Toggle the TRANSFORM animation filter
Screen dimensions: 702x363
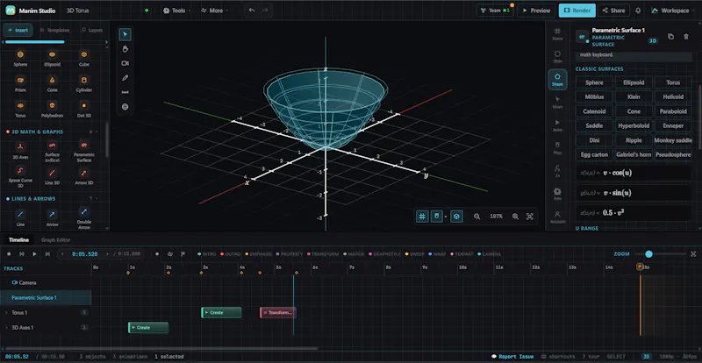322,253
